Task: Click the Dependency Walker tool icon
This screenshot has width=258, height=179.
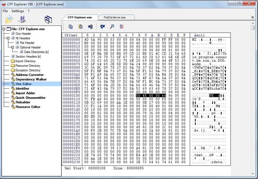Action: 13,79
